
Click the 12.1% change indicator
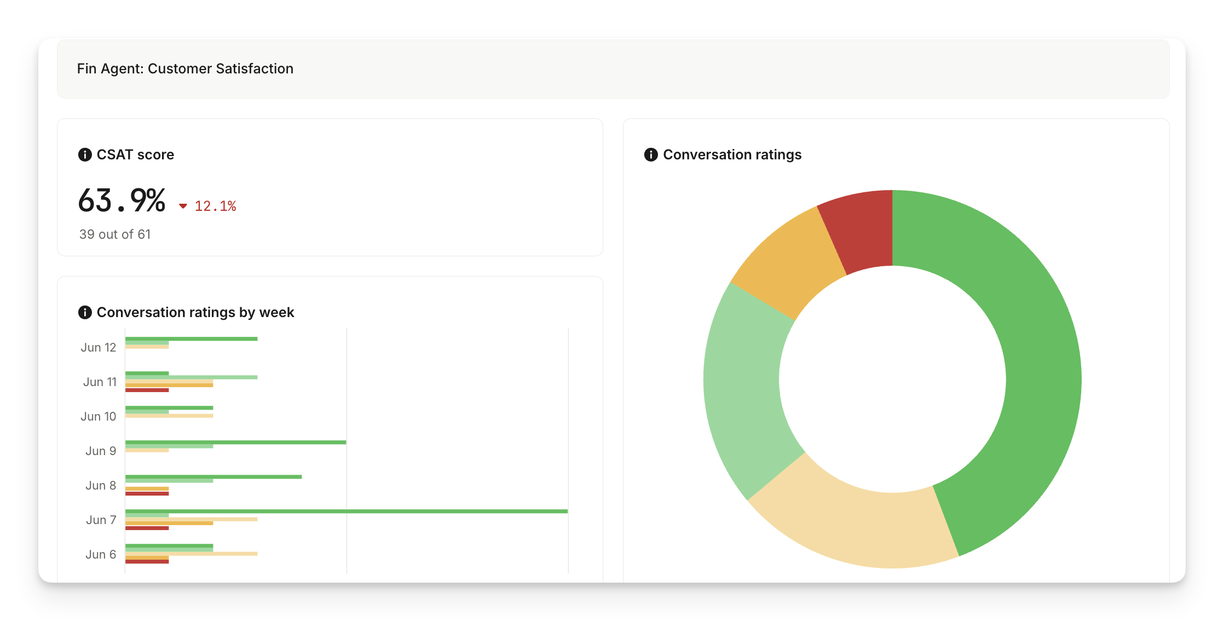click(215, 206)
